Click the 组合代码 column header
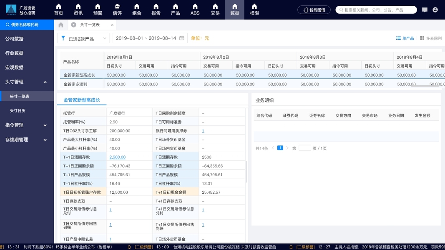This screenshot has height=250, width=445. [x=264, y=115]
